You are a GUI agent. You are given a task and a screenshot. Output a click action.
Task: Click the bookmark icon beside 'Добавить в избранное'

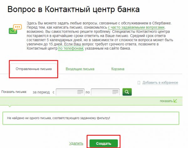click(x=139, y=83)
